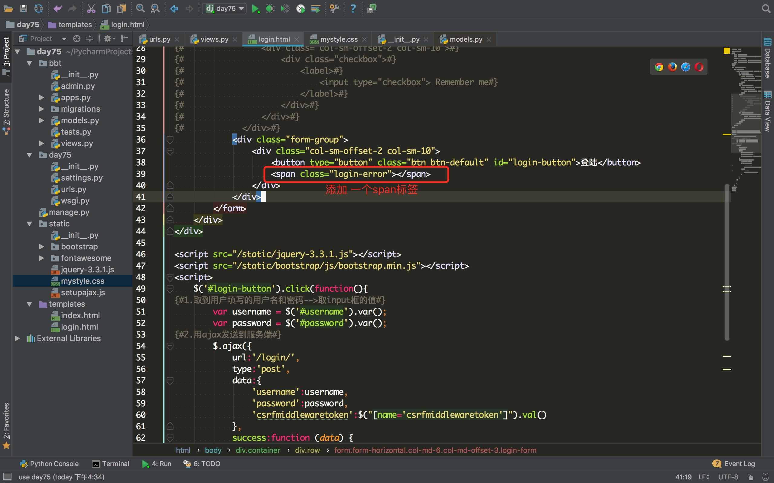Viewport: 774px width, 483px height.
Task: Toggle the Structure side panel
Action: (6, 110)
